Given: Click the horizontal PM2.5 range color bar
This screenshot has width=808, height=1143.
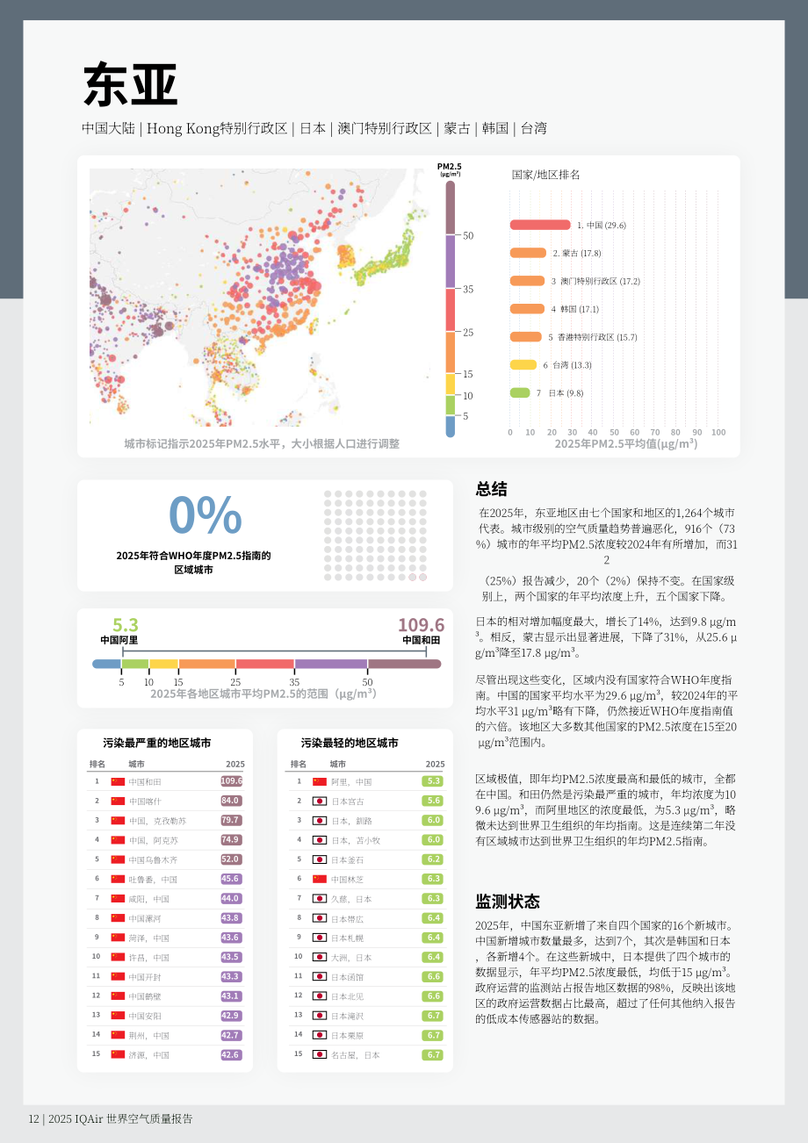Looking at the screenshot, I should 266,664.
